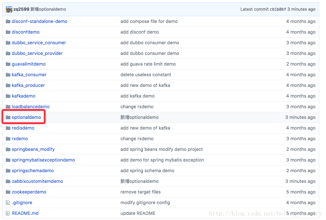Click the header commit message 新增optionaldemo

point(48,9)
